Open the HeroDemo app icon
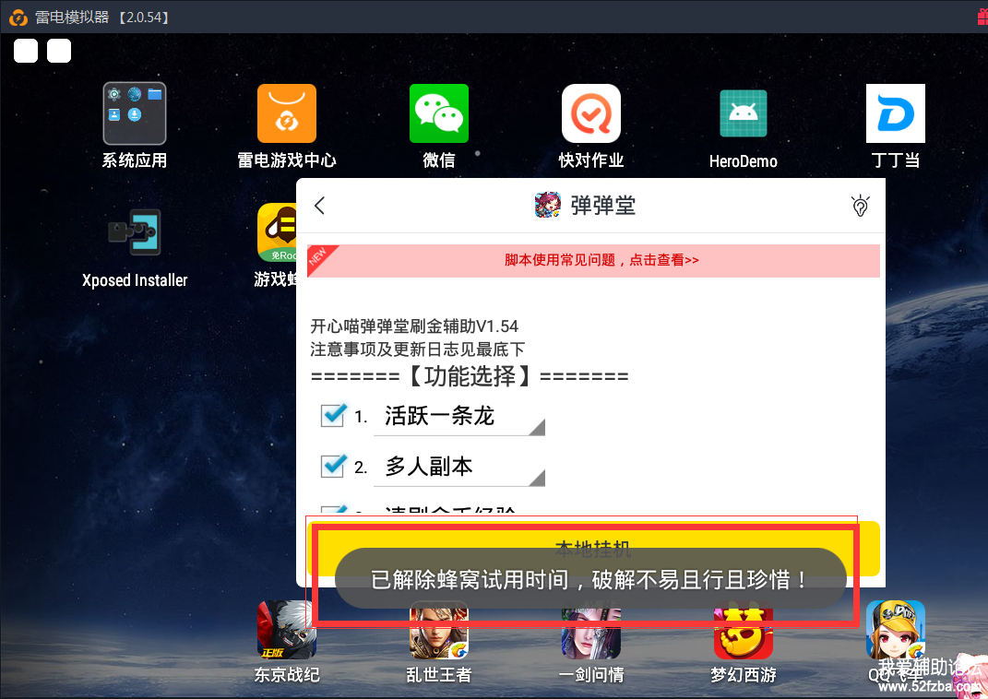The width and height of the screenshot is (988, 699). point(744,113)
